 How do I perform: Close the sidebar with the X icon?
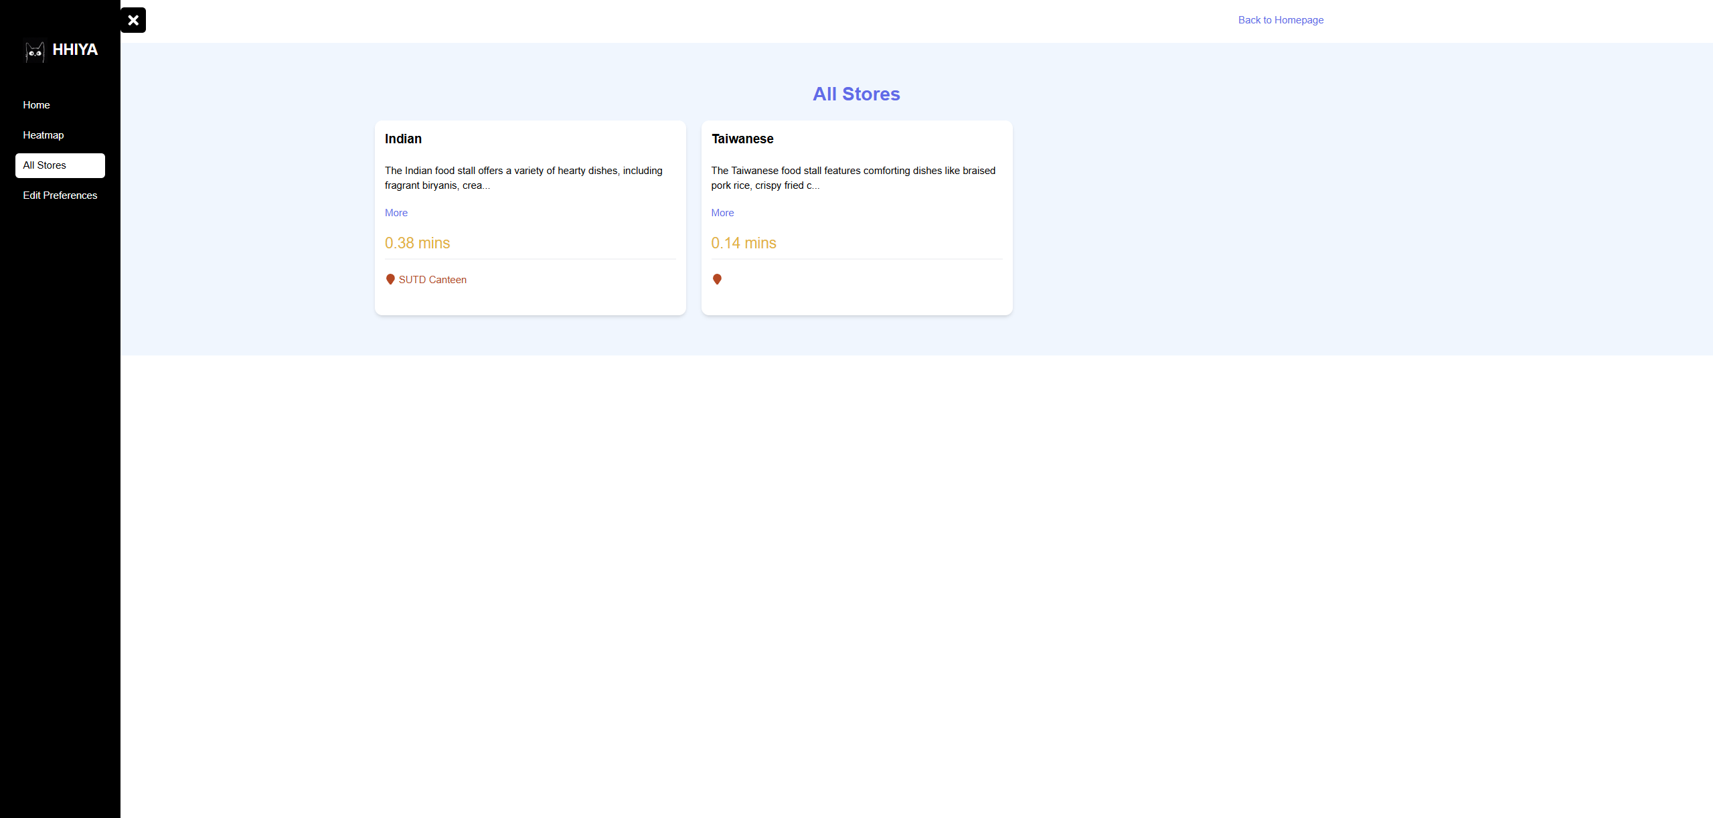point(133,20)
